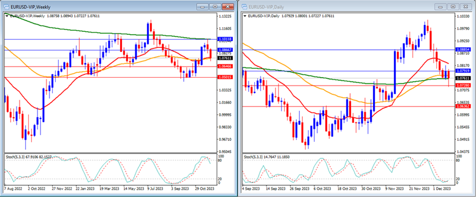Click the 14 May 2023 date on the time axis

point(133,188)
